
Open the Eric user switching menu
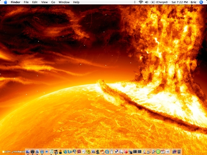point(193,2)
